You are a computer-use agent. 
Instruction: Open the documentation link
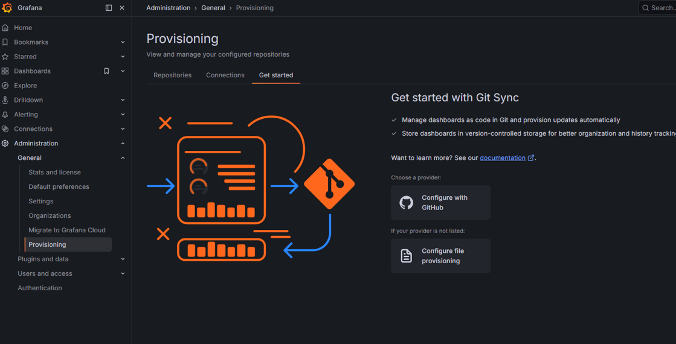click(x=502, y=158)
